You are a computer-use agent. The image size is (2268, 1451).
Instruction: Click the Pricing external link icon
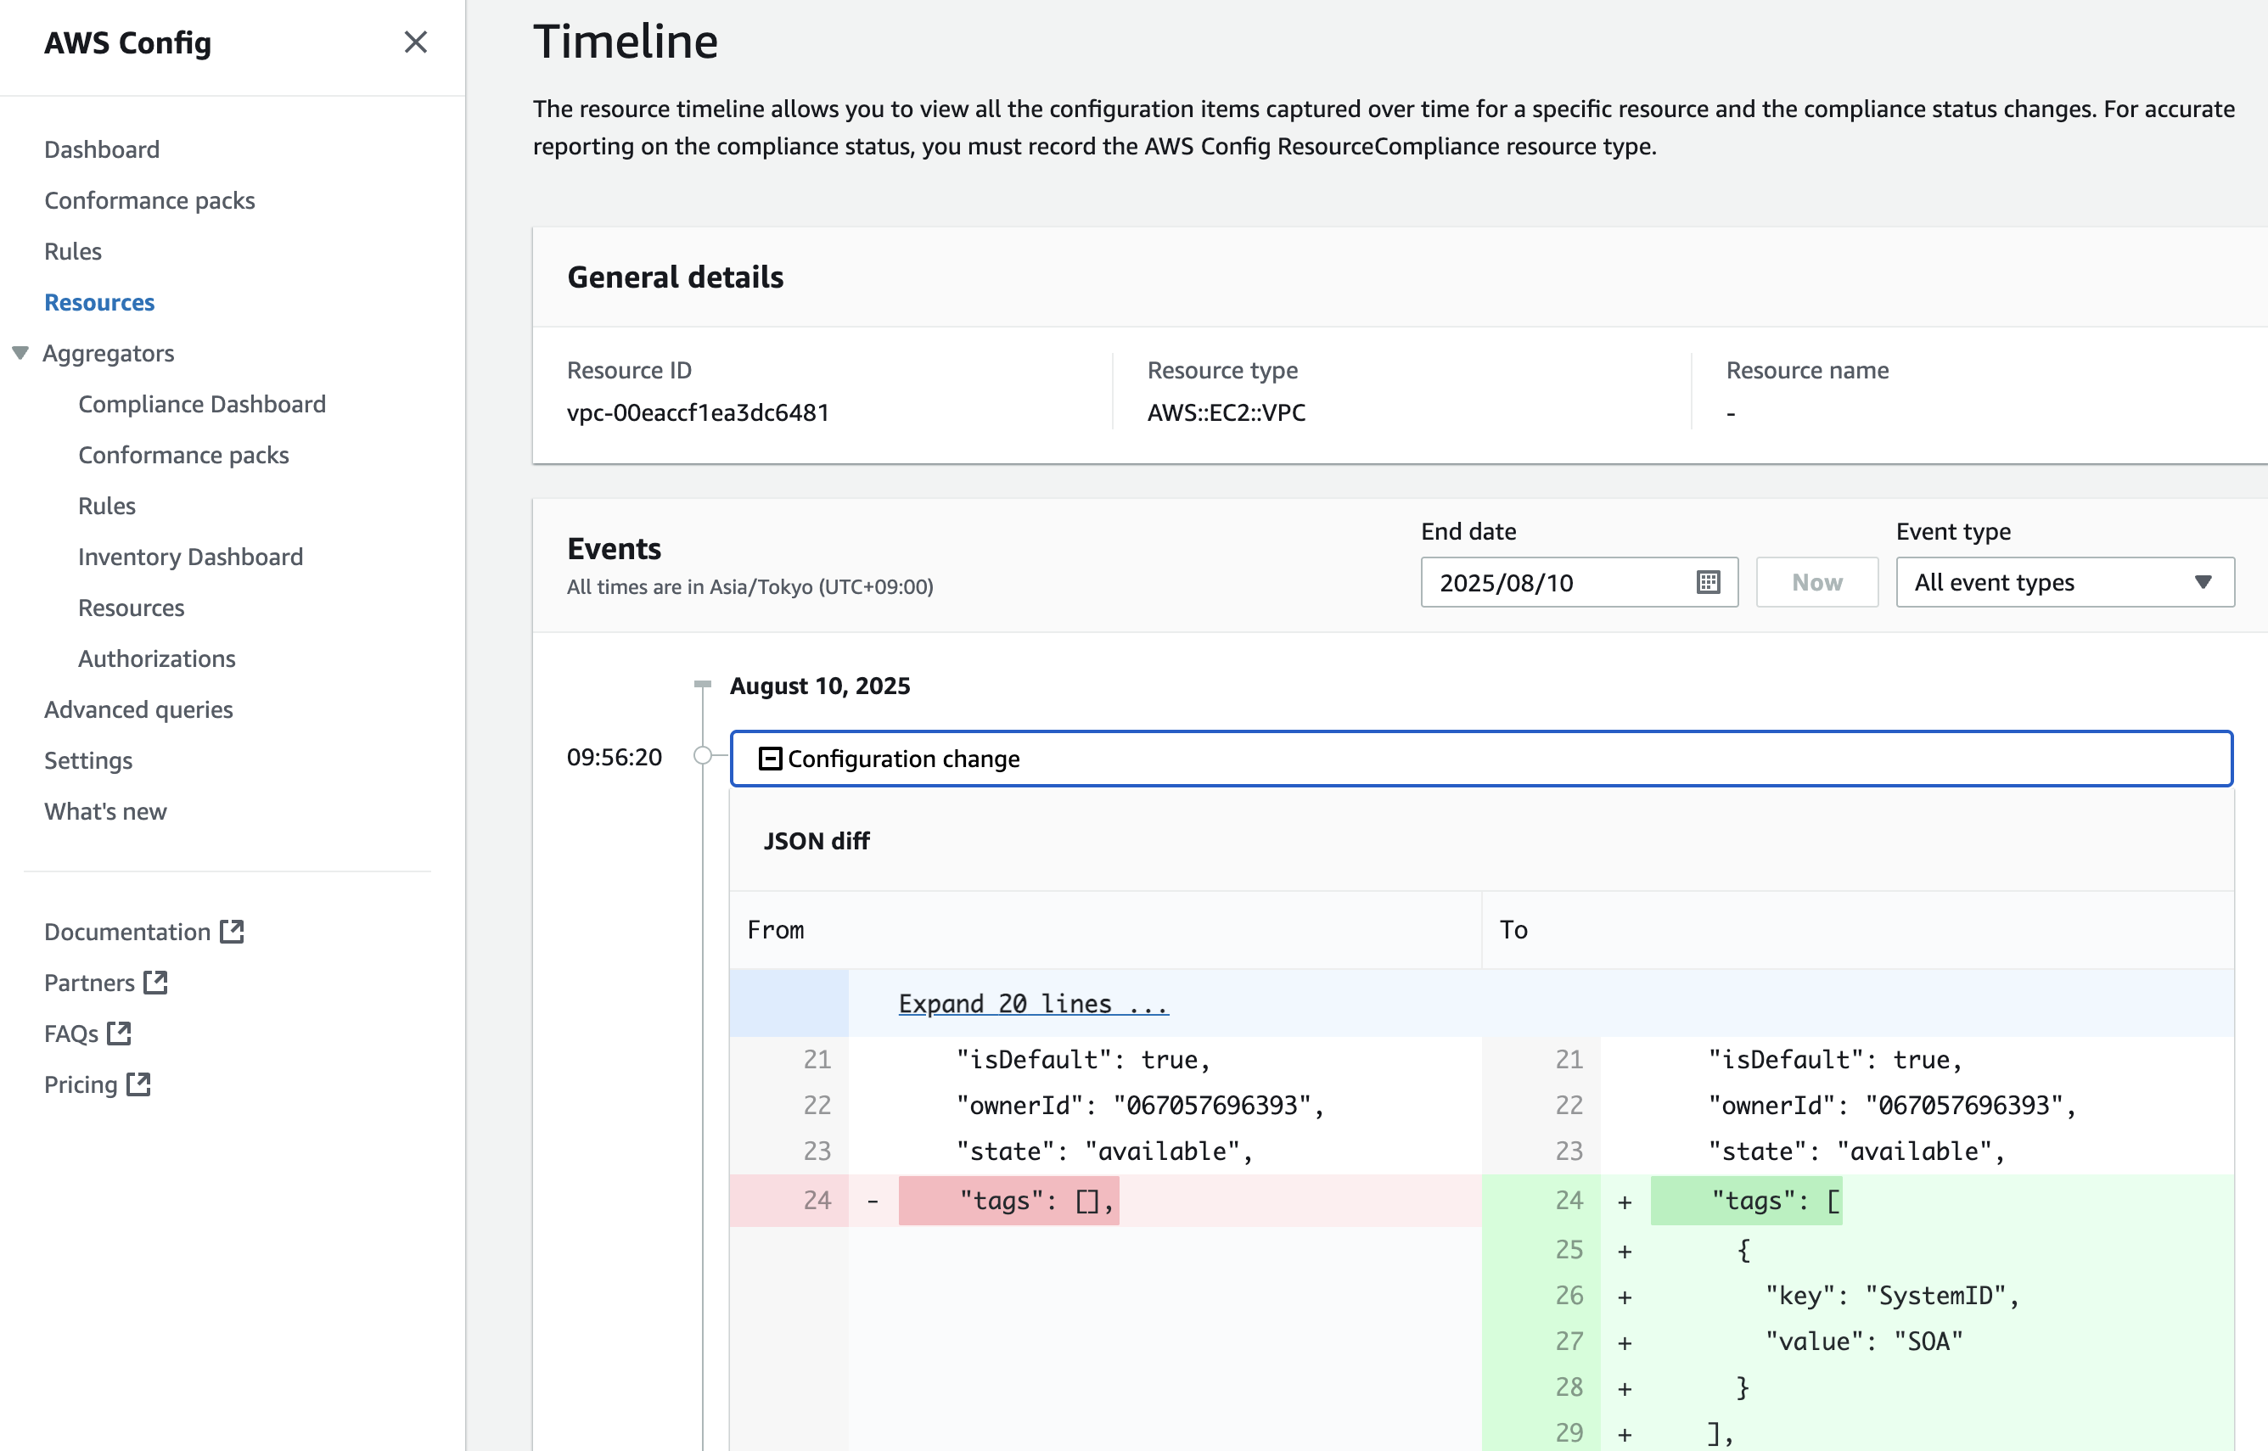coord(138,1084)
